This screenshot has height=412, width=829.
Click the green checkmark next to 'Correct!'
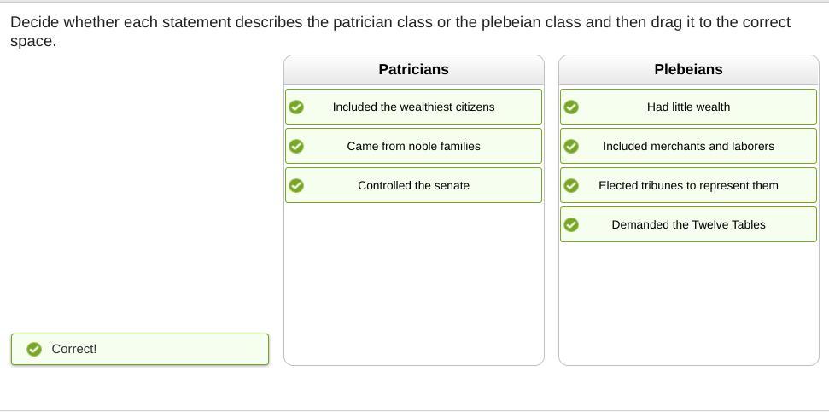(x=34, y=350)
